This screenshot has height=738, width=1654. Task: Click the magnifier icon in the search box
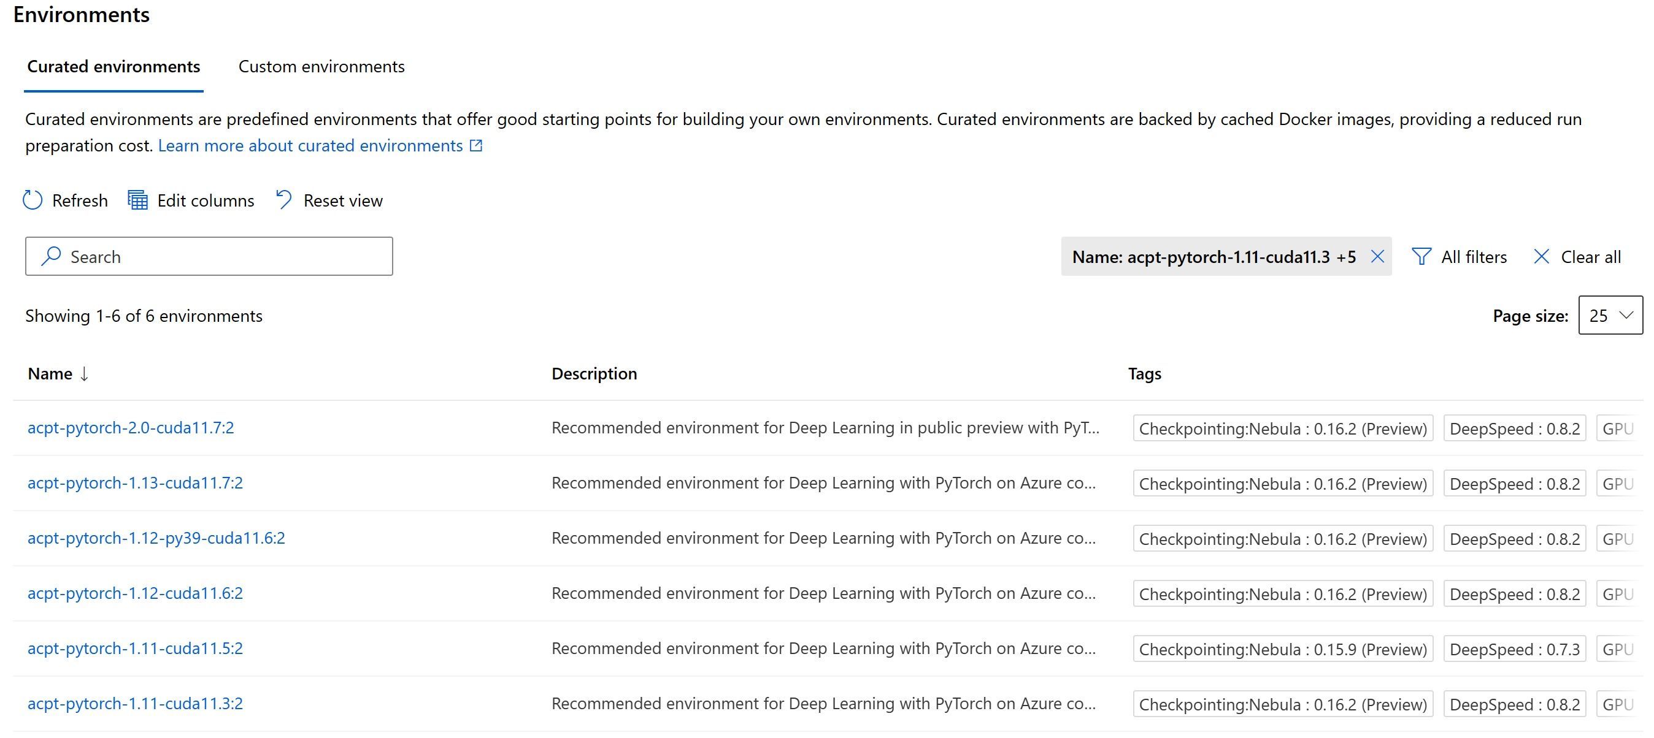51,256
